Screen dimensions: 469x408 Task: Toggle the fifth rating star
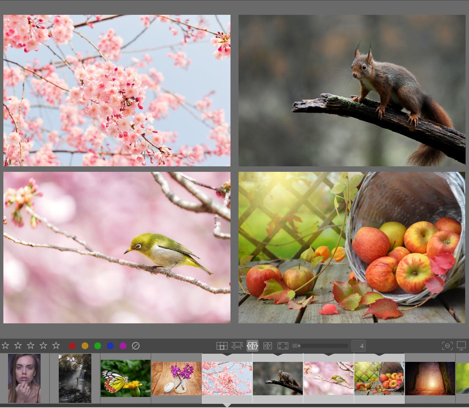point(55,345)
